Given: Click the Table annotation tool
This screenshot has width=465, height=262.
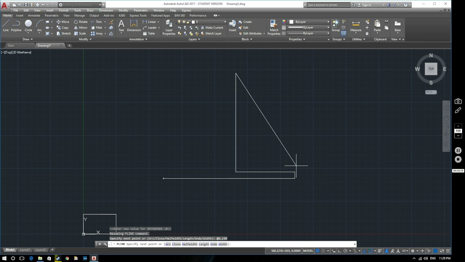Looking at the screenshot, I should [x=149, y=33].
